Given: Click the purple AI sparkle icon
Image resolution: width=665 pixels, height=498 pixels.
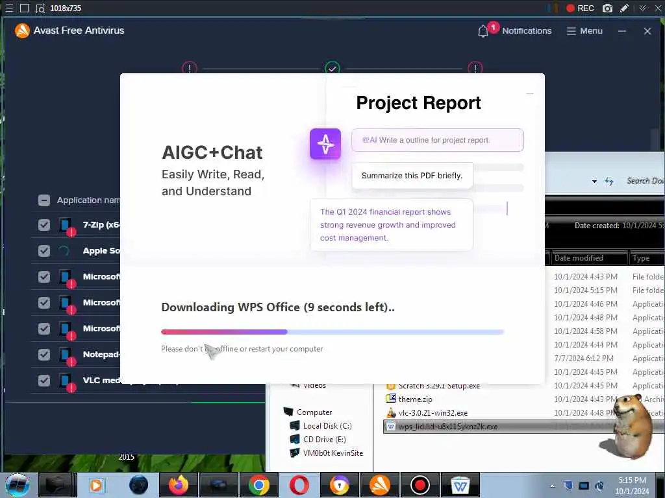Looking at the screenshot, I should pyautogui.click(x=325, y=144).
